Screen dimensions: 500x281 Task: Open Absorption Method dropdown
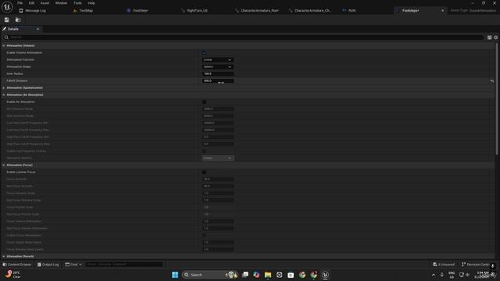pyautogui.click(x=218, y=158)
